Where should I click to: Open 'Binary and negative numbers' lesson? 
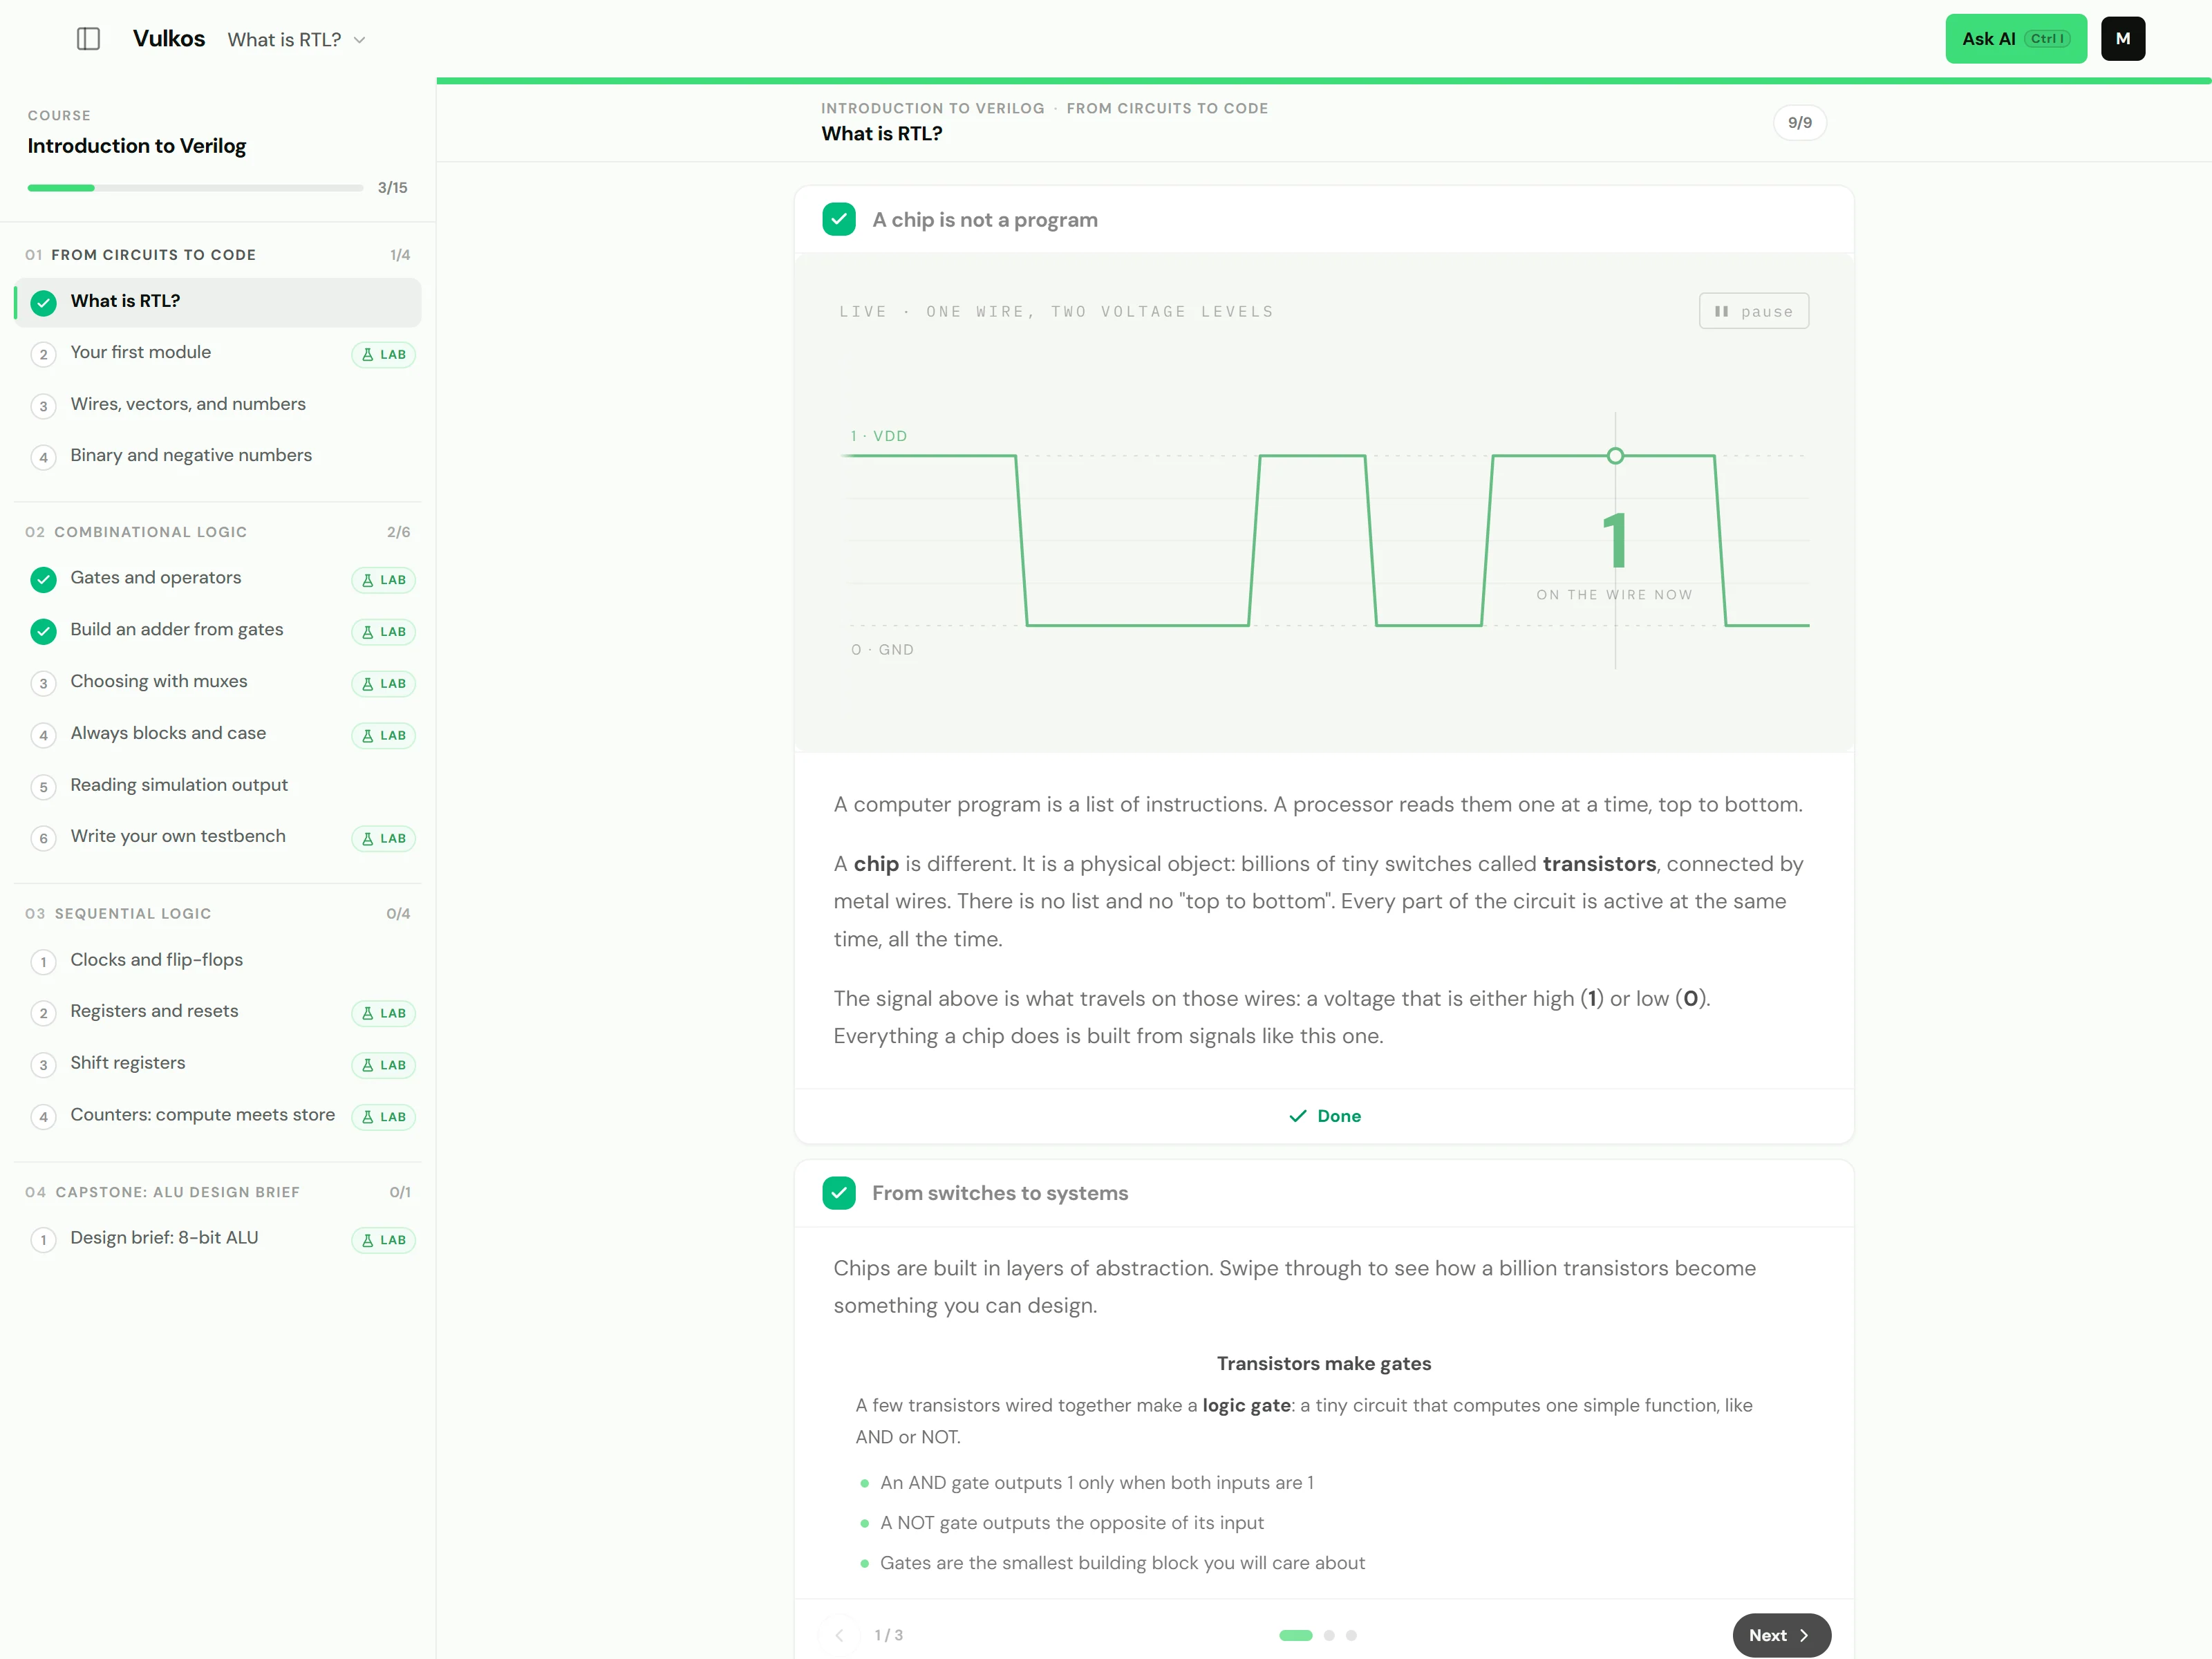218,456
